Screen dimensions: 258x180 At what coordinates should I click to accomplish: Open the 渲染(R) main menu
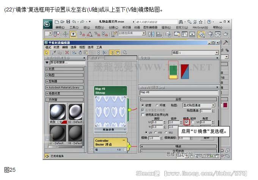(166, 27)
